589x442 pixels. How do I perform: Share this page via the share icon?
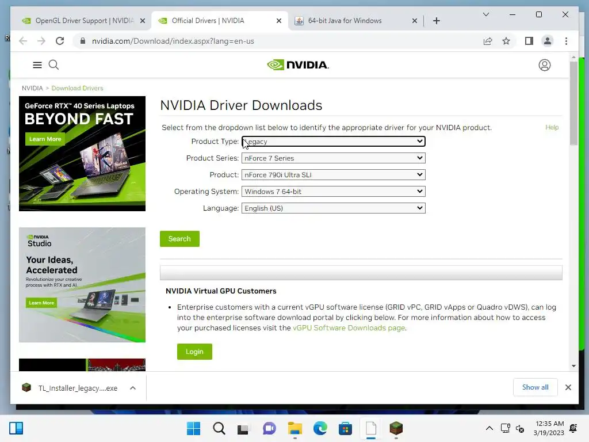point(488,41)
